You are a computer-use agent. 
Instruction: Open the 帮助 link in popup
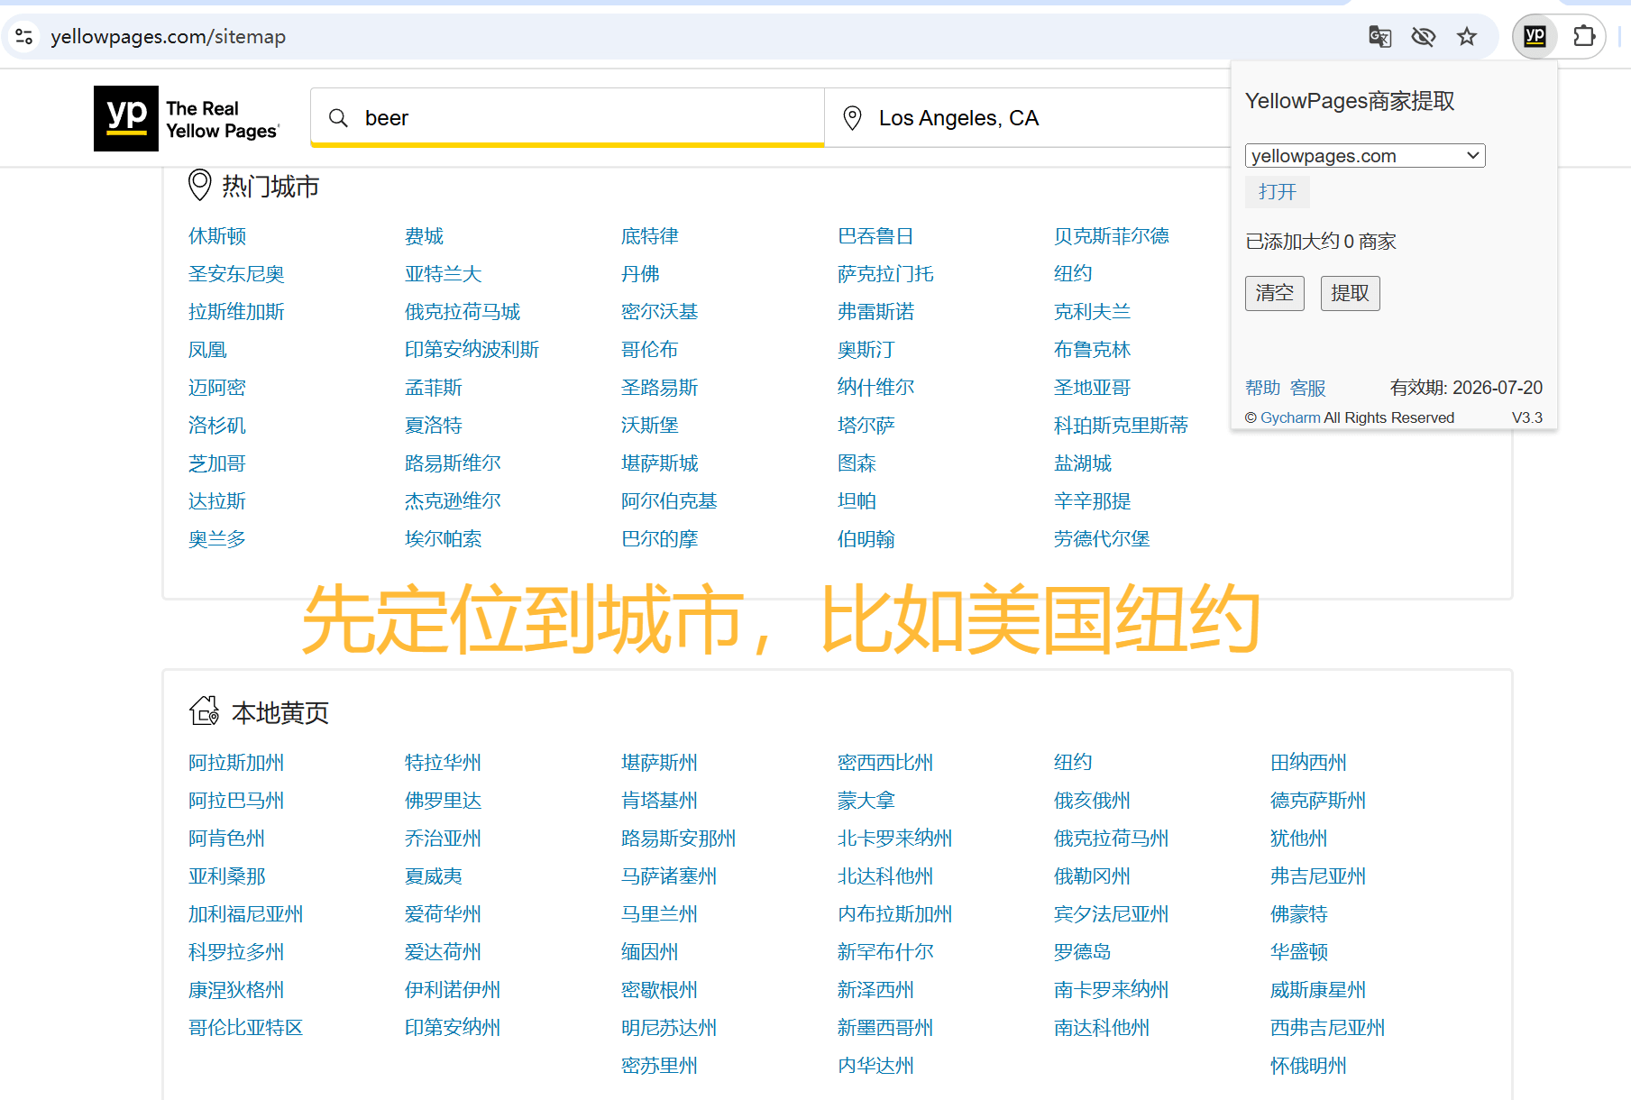pos(1263,388)
